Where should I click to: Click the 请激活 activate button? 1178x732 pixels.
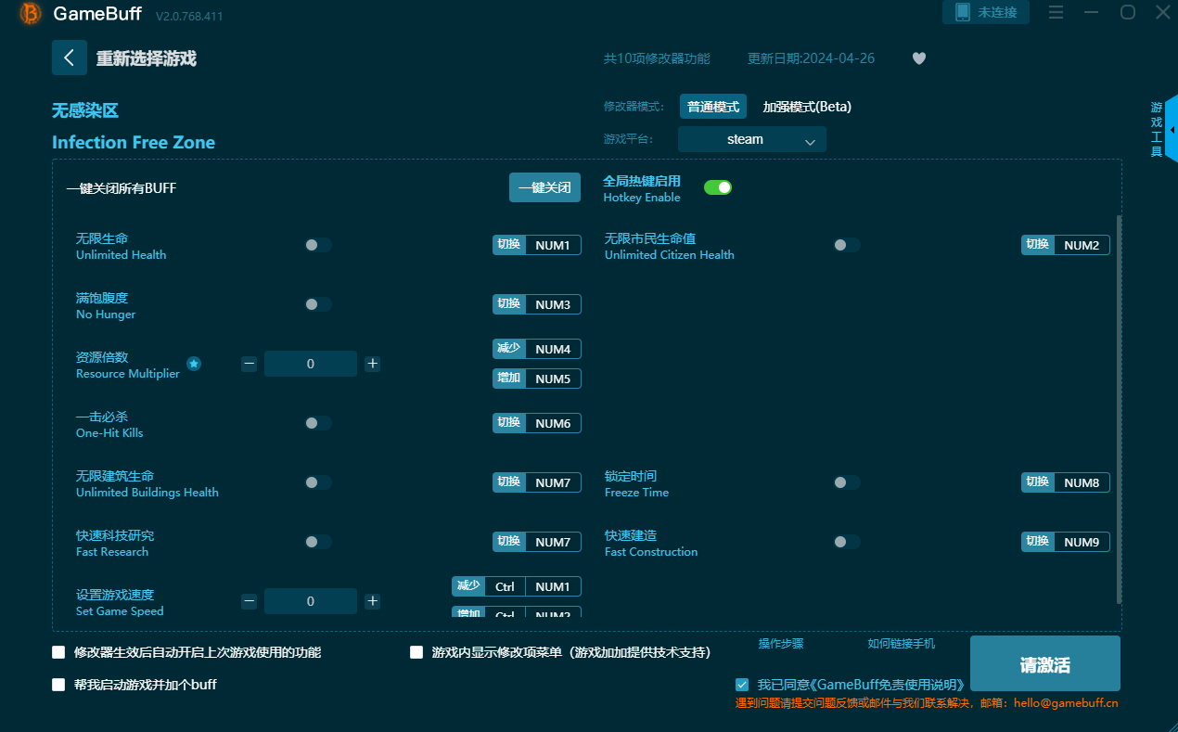click(1045, 664)
